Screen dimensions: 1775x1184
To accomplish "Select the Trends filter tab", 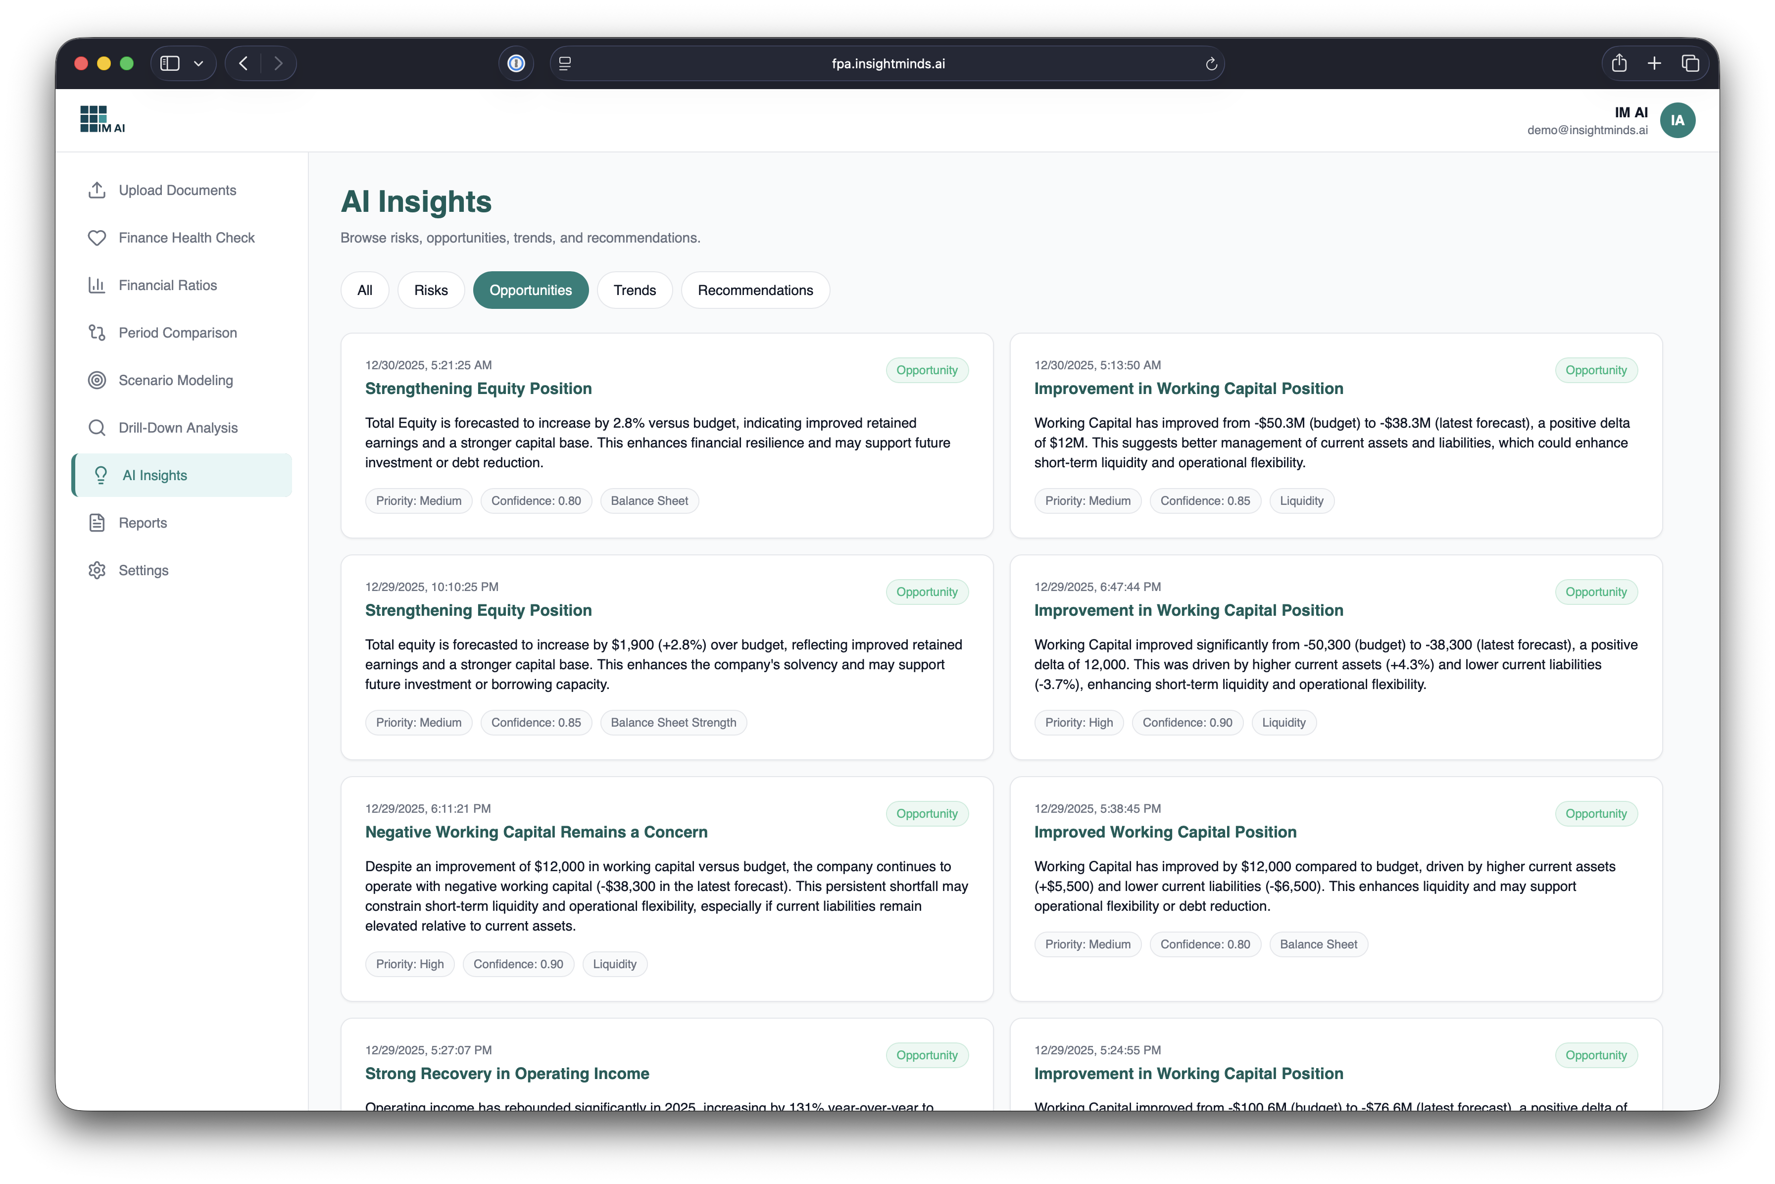I will coord(634,290).
